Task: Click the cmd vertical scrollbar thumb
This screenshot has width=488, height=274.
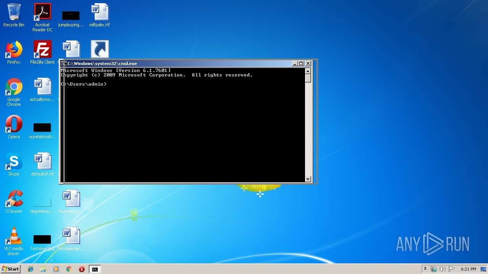Action: coord(308,78)
